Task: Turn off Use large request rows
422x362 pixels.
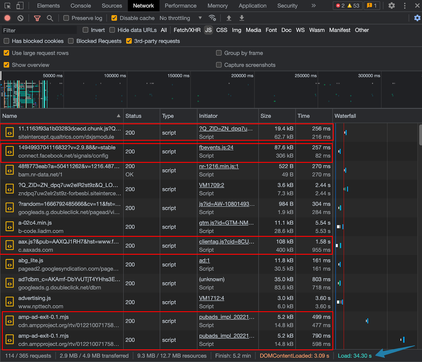Action: tap(7, 53)
